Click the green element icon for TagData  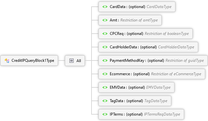[x=105, y=101]
